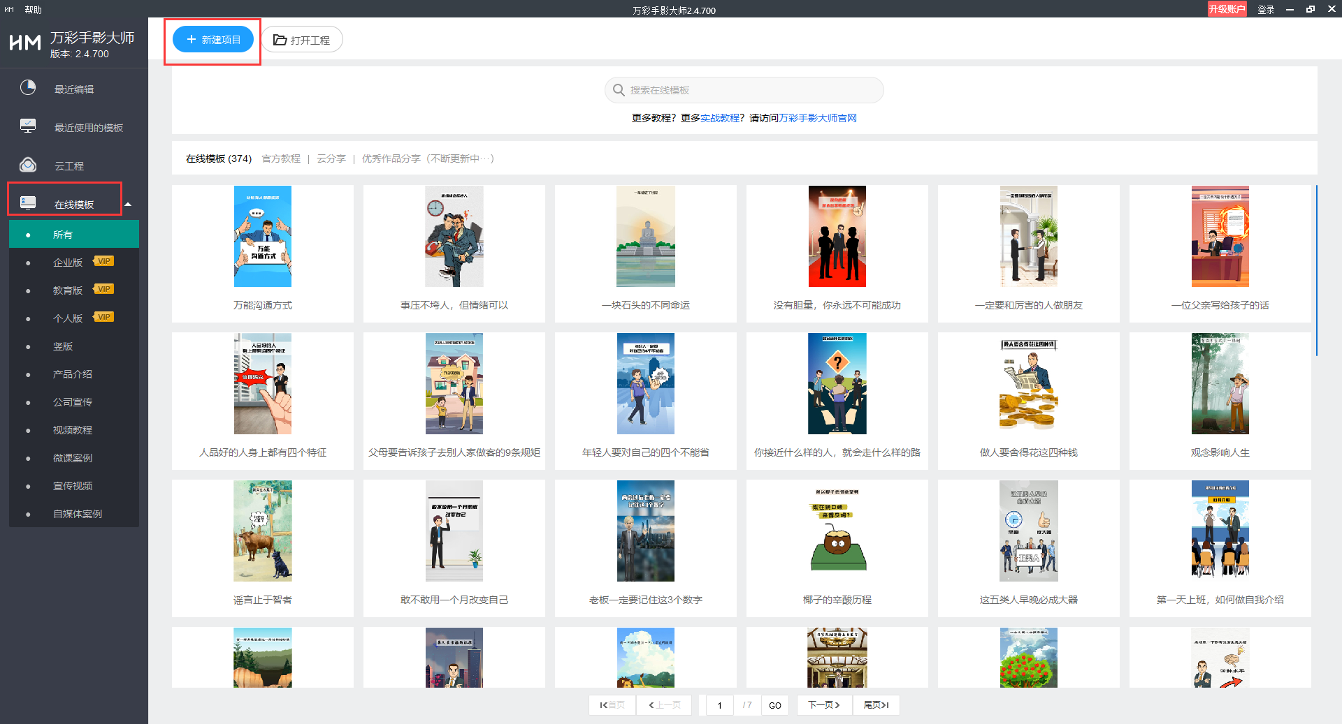Select 企业版 template category
Viewport: 1342px width, 724px height.
(68, 263)
